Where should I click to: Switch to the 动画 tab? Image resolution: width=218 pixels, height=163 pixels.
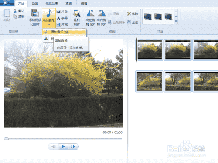click(35, 3)
